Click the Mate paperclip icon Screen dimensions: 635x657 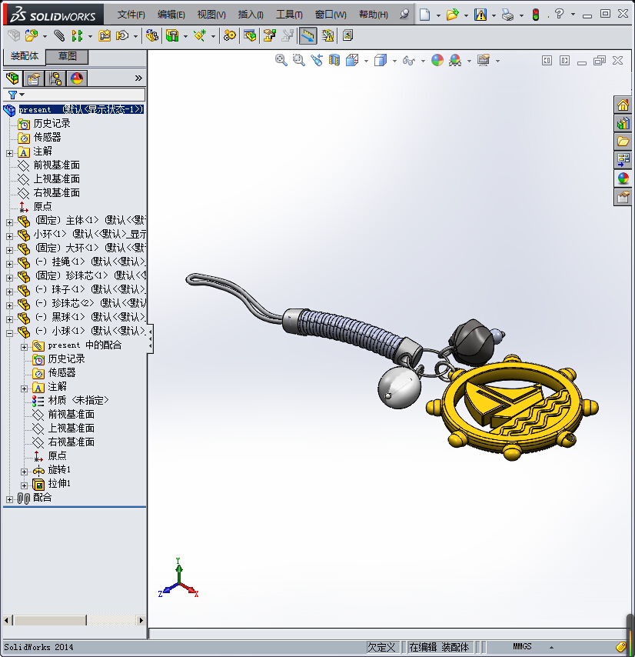[59, 35]
